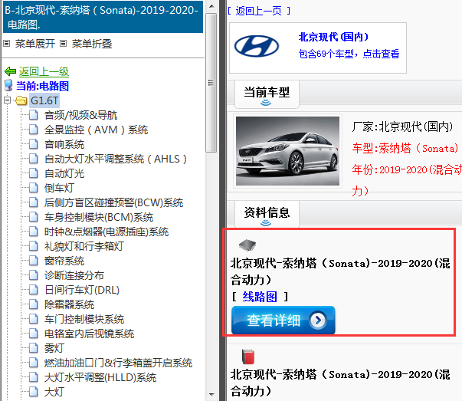The height and width of the screenshot is (401, 462).
Task: Open 北京现代(国内) brand link
Action: coord(333,37)
